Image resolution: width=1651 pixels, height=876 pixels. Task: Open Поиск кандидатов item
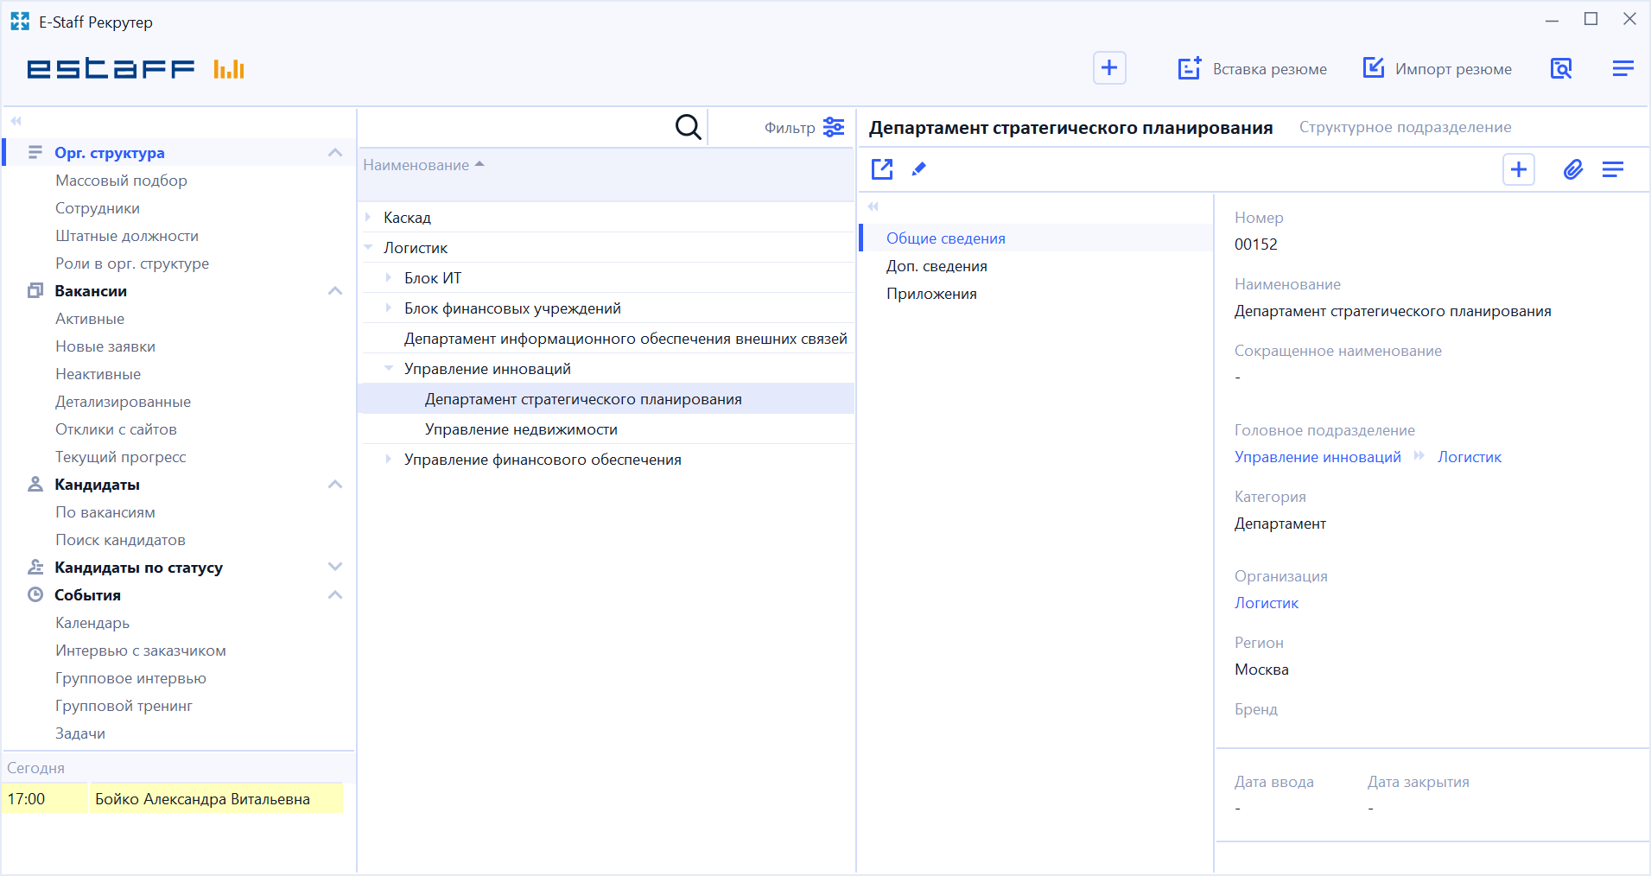120,540
